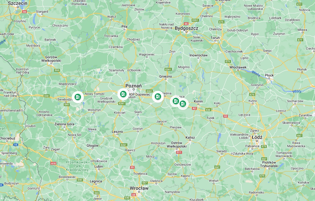The height and width of the screenshot is (201, 315).
Task: Click the charging station marker near Września
Action: click(x=158, y=96)
